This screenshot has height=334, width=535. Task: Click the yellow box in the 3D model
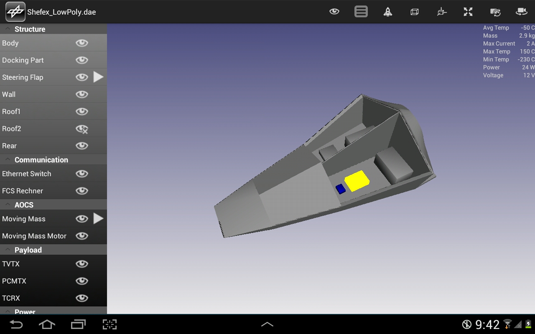pos(357,180)
